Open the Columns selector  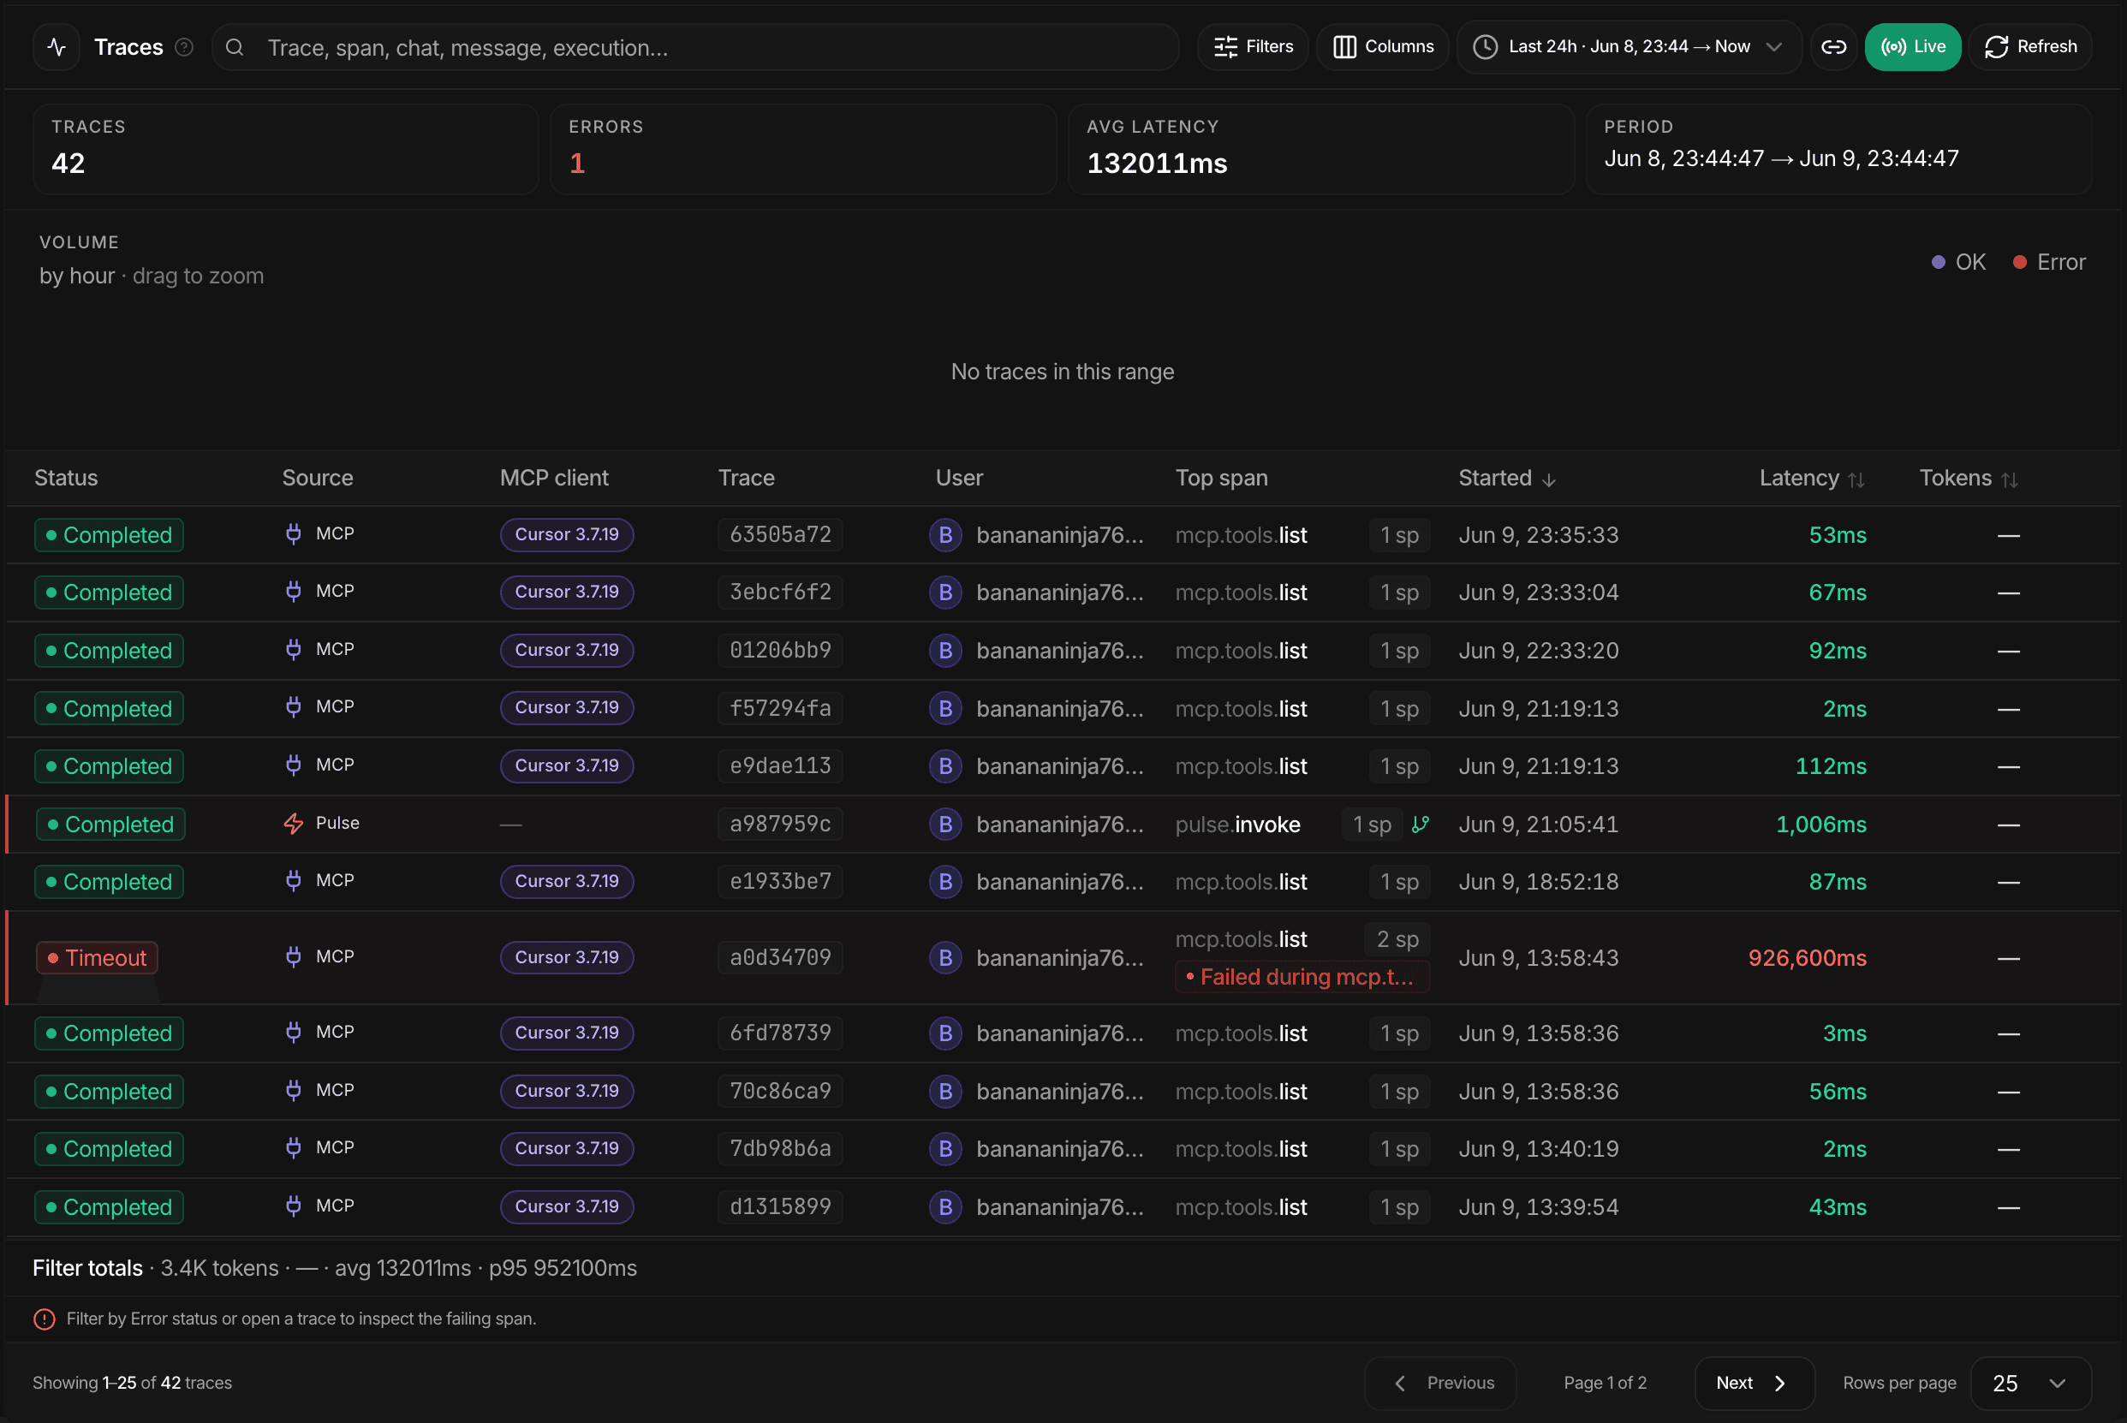[1382, 46]
